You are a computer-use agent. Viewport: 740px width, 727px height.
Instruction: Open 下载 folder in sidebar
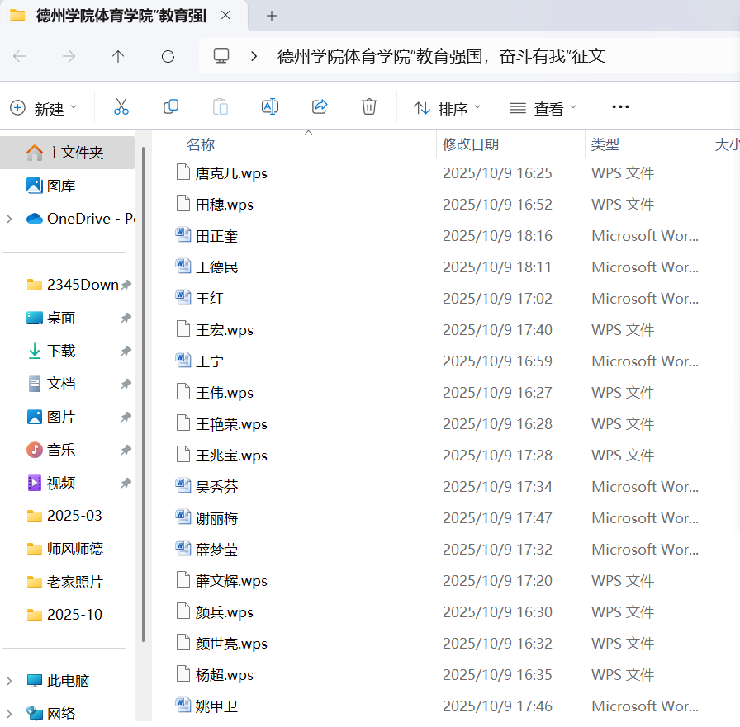(61, 351)
